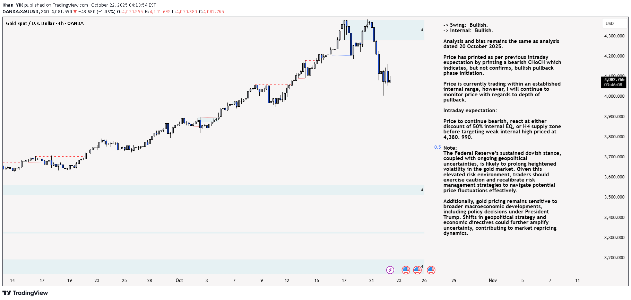Click the rightmost US flag event icon

[431, 270]
